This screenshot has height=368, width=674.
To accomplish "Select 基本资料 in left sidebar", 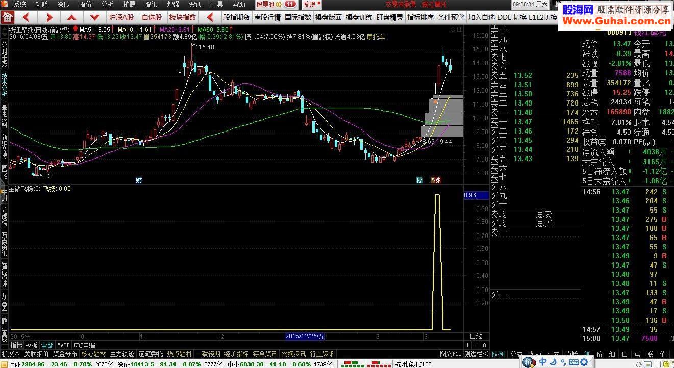I will click(4, 116).
